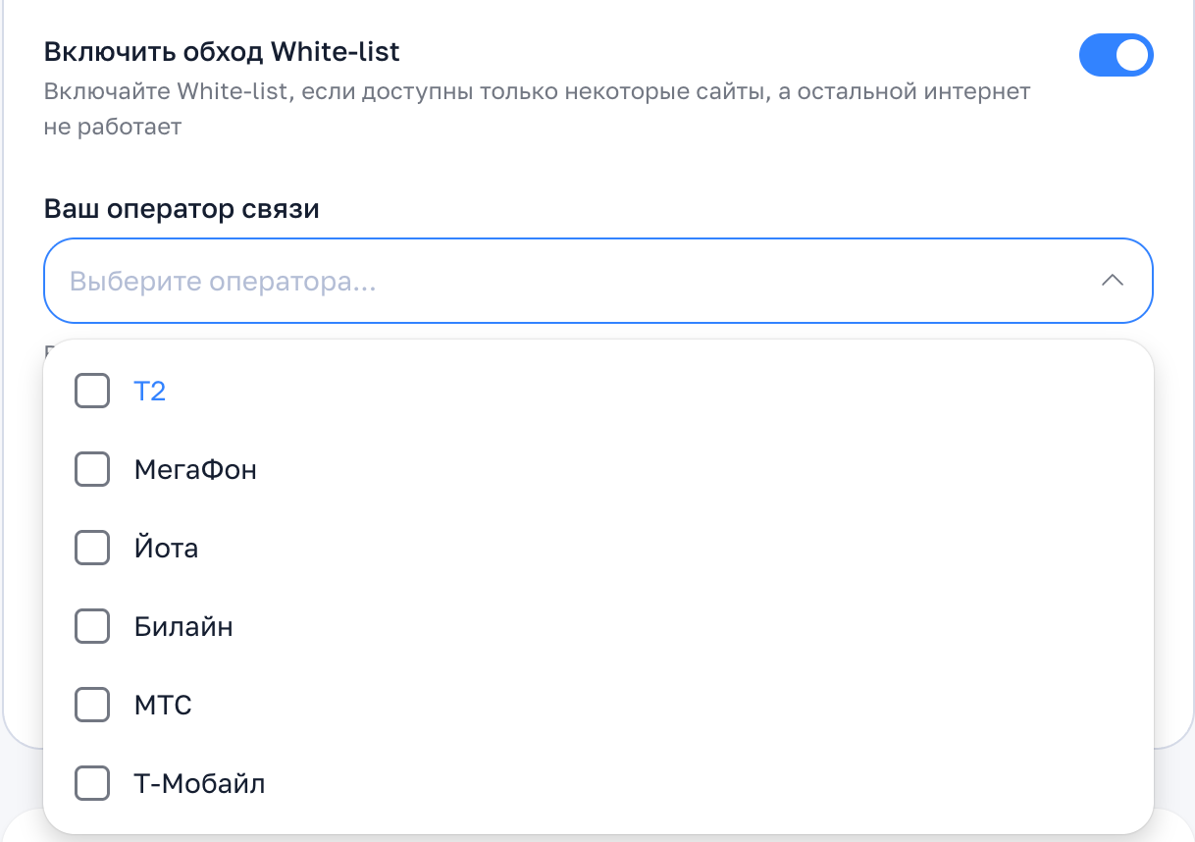
Task: Check the Т-Мобайл checkbox
Action: point(92,783)
